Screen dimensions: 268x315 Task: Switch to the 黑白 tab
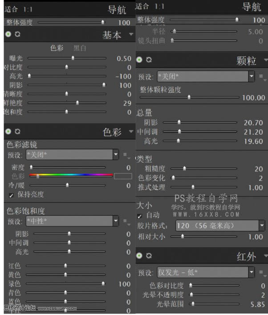(x=80, y=48)
